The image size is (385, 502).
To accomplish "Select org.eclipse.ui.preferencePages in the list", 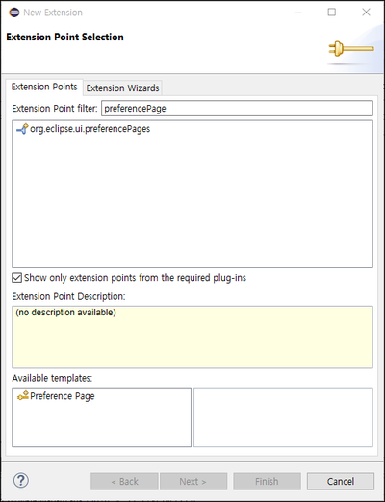I will (90, 129).
